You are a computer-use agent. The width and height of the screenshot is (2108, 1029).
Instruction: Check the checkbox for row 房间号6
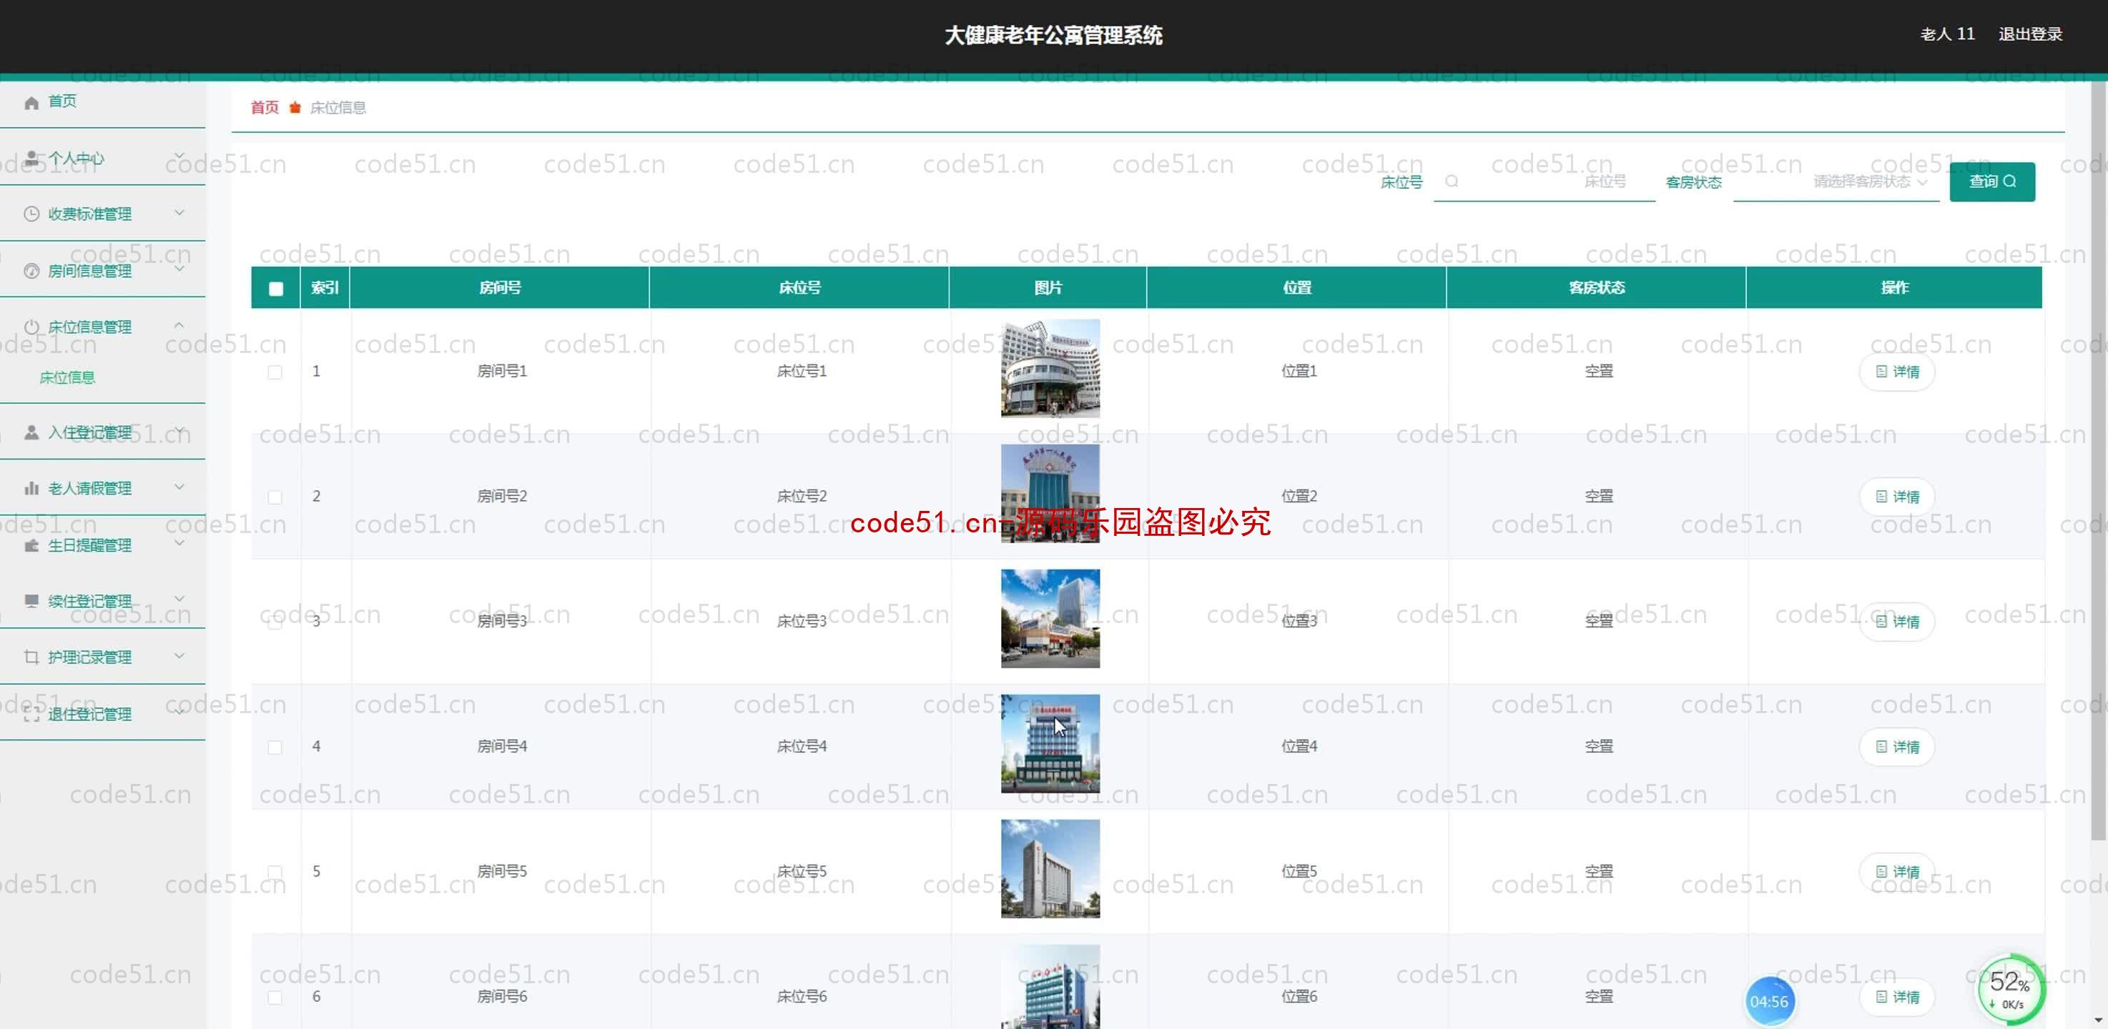[x=275, y=997]
